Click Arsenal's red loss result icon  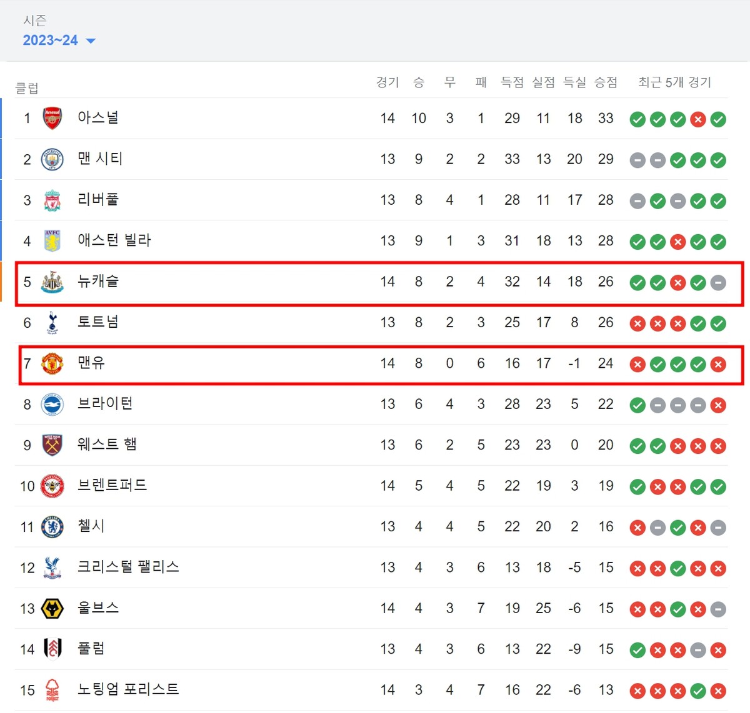tap(698, 119)
